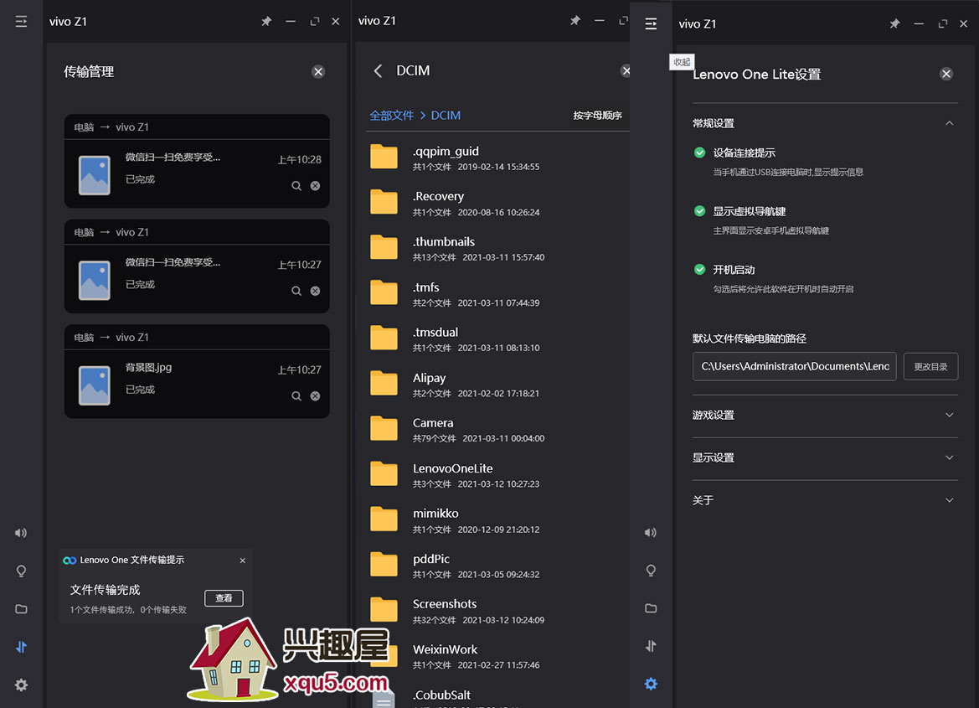The width and height of the screenshot is (979, 708).
Task: Collapse sidebar via Settings window hamburger icon
Action: coord(651,23)
